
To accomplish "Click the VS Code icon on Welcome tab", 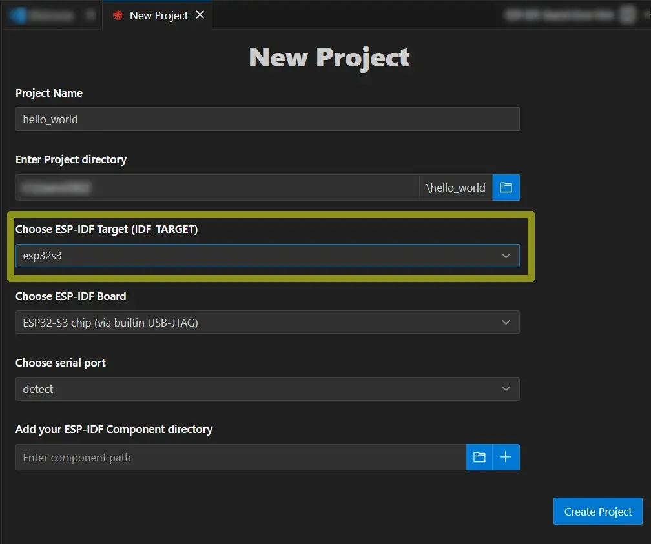I will point(18,15).
